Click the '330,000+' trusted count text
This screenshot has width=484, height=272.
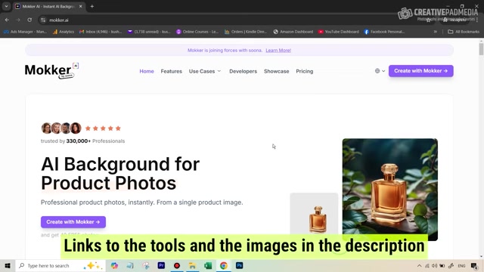click(79, 141)
